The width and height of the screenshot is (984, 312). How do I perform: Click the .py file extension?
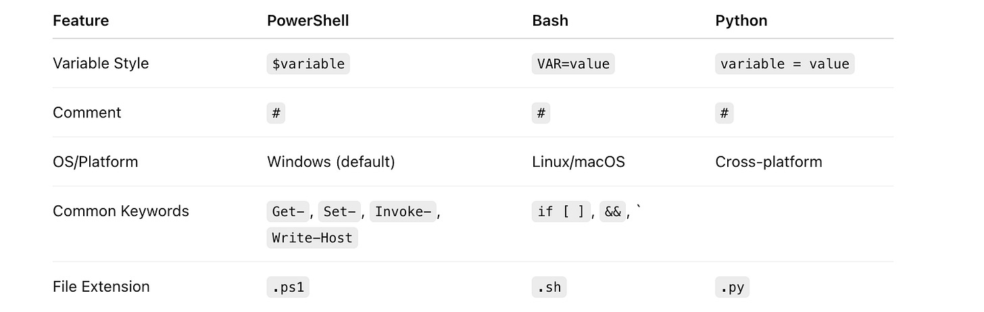tap(732, 287)
